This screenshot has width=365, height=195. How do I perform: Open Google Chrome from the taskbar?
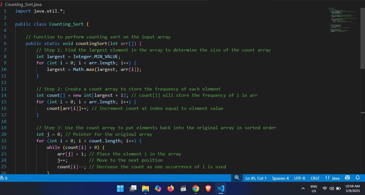coord(196,188)
